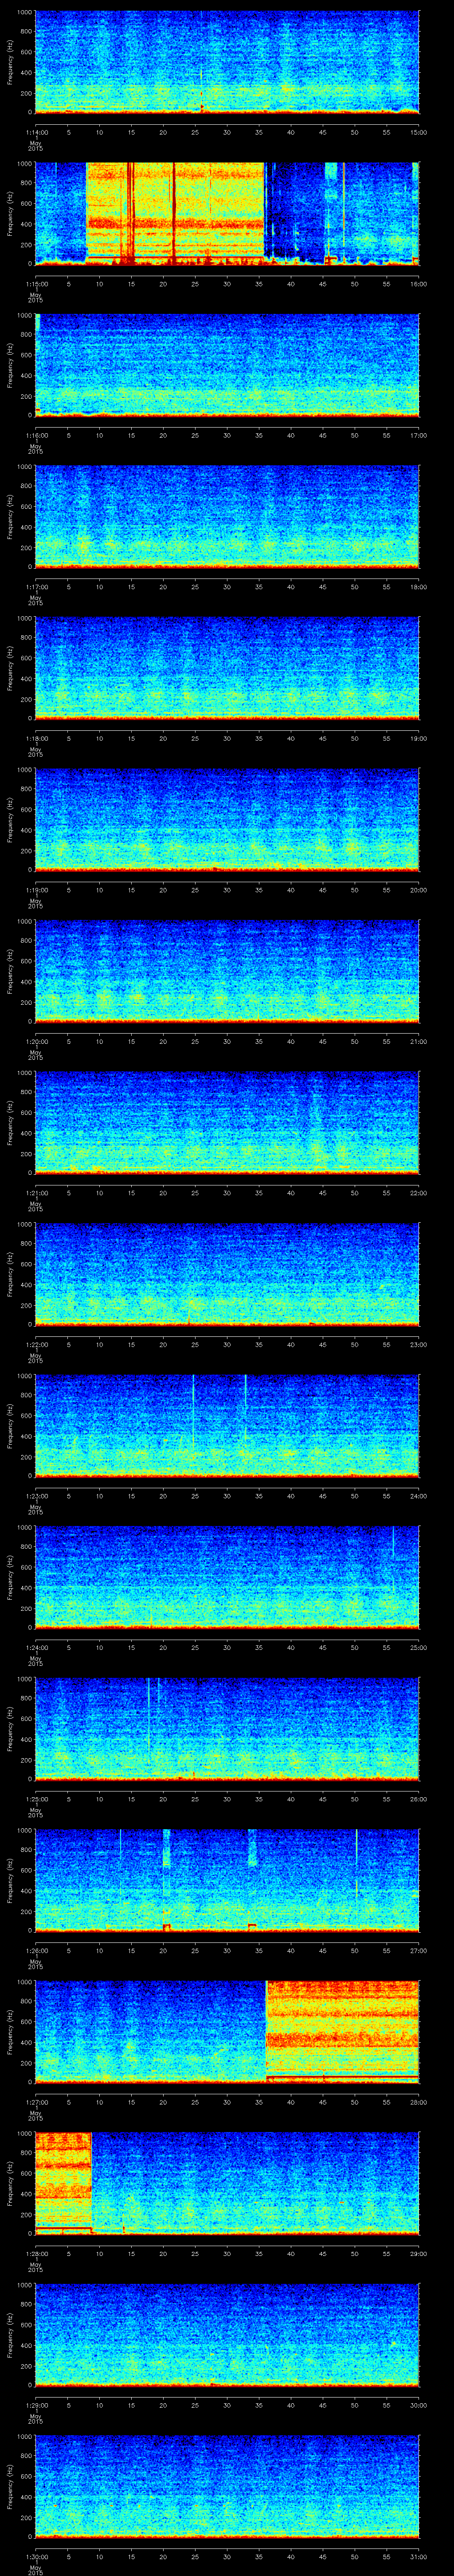Select the spectrogram panel starting at 1:18:00
Image resolution: width=454 pixels, height=2576 pixels.
227,668
